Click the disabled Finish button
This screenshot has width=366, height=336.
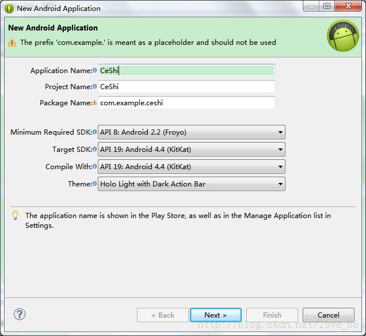pos(272,315)
